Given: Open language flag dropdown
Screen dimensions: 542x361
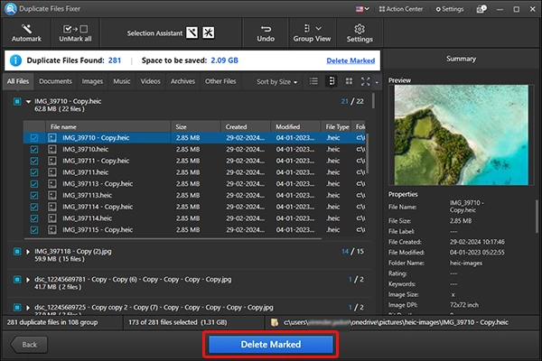Looking at the screenshot, I should (362, 9).
